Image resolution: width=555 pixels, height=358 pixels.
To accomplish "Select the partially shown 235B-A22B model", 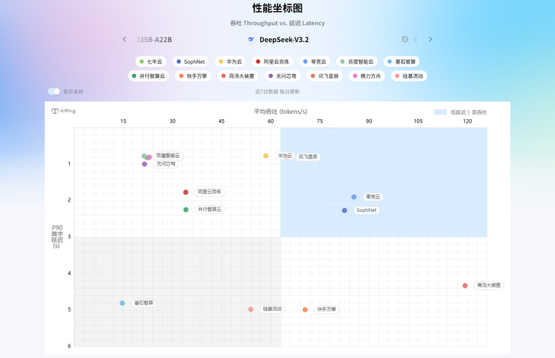I will 154,40.
